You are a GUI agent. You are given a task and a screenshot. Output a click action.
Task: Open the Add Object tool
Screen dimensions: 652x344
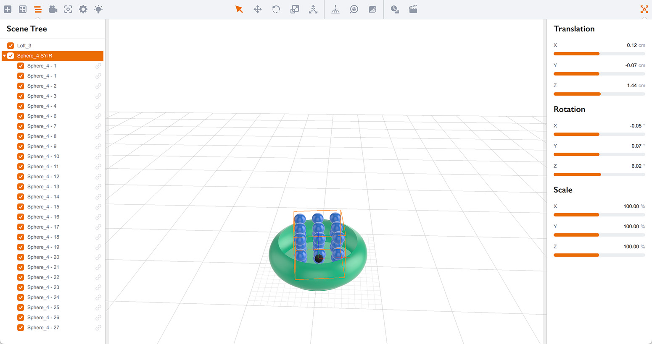pos(8,9)
